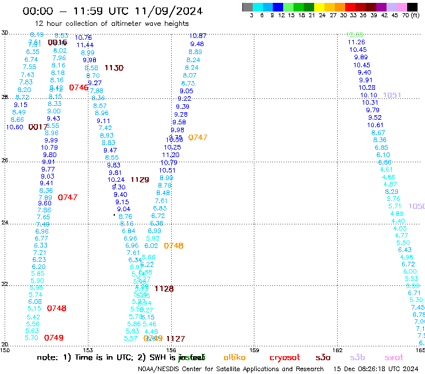Click the '159' longitude axis label
The height and width of the screenshot is (374, 425).
[x=254, y=350]
